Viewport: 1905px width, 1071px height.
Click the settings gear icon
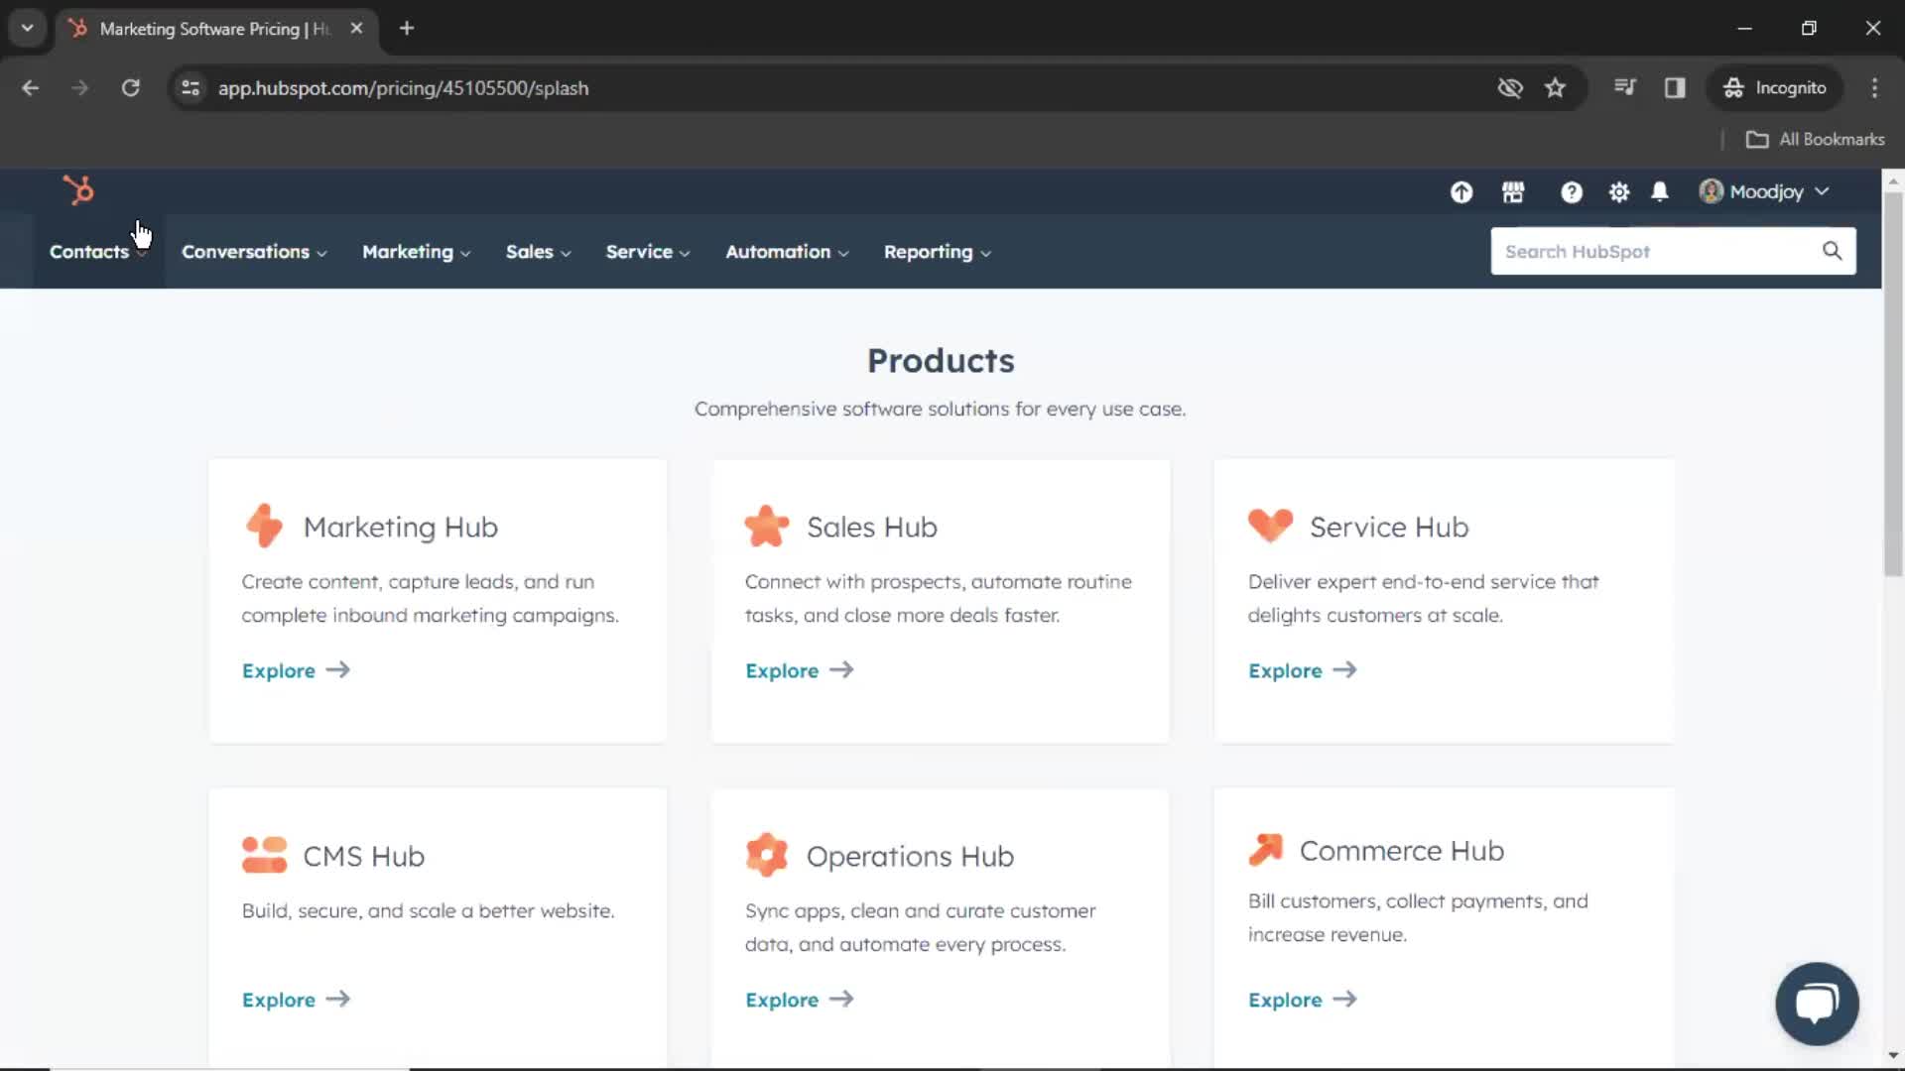[1618, 191]
